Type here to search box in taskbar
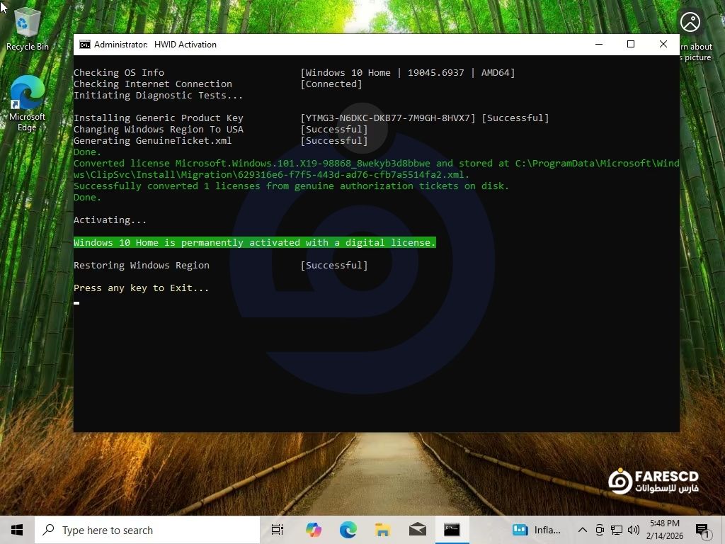 pos(149,530)
